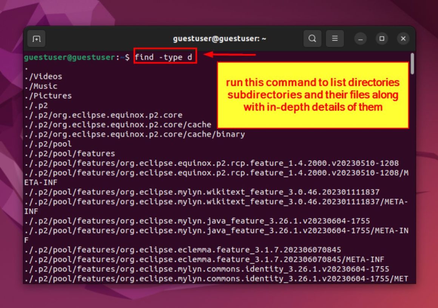Minimize the terminal window
438x308 pixels.
click(x=361, y=39)
